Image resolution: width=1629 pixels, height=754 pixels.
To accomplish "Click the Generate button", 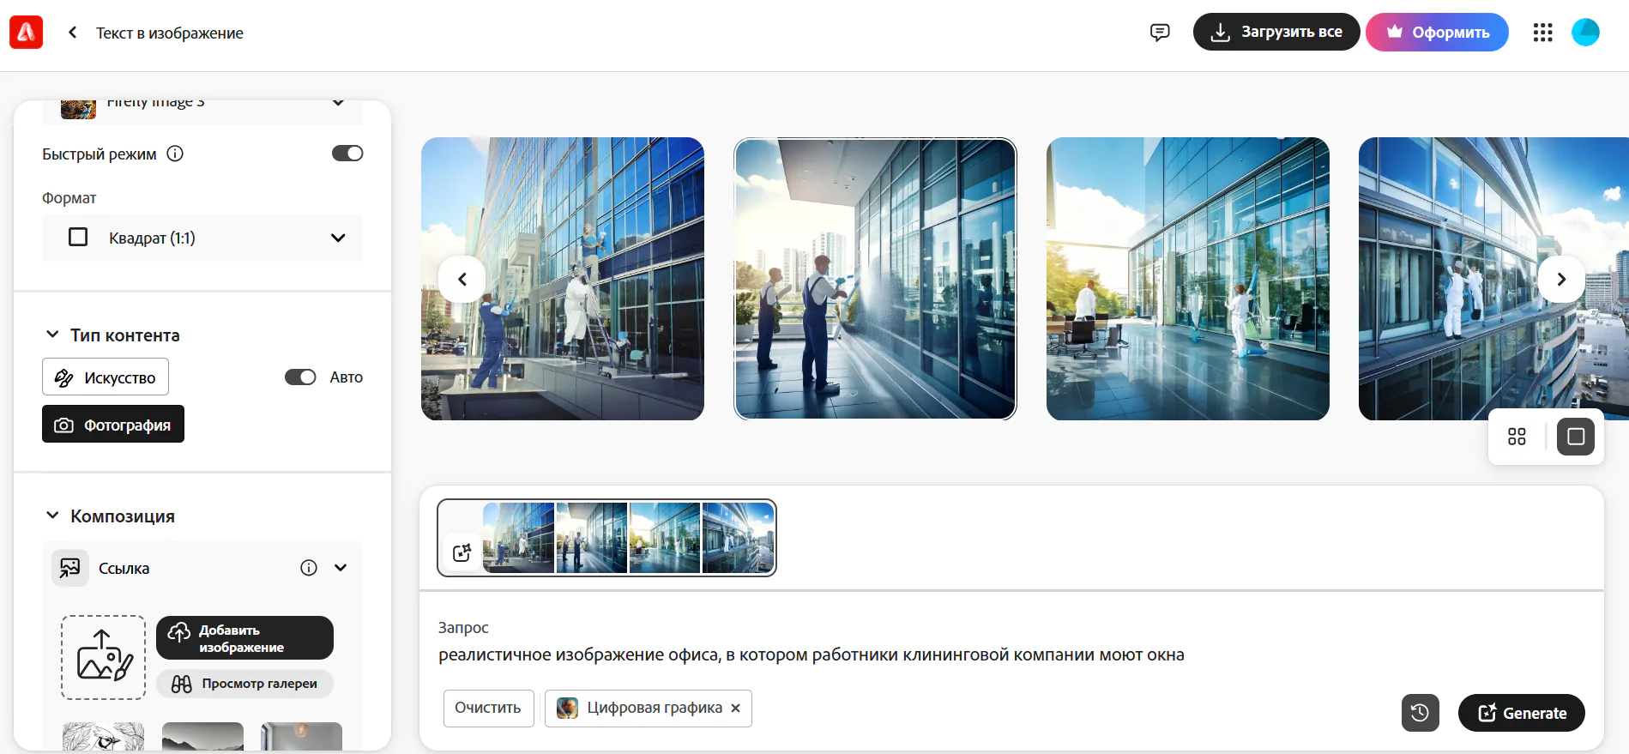I will click(x=1521, y=713).
